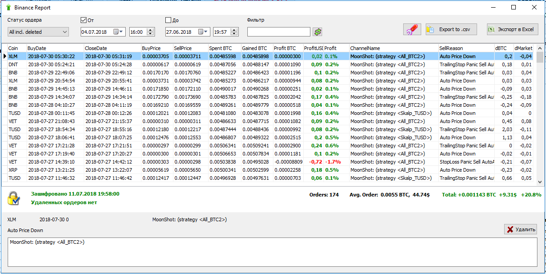
Task: Toggle the От date checkbox
Action: click(x=83, y=20)
